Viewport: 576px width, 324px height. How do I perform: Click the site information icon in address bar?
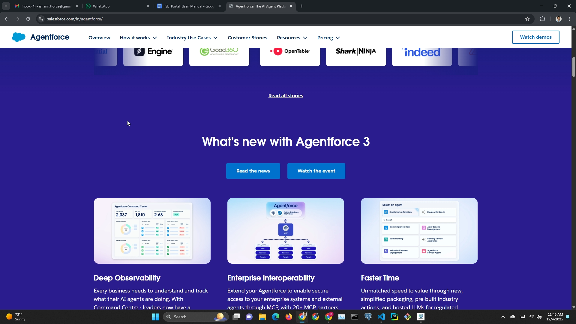(41, 19)
